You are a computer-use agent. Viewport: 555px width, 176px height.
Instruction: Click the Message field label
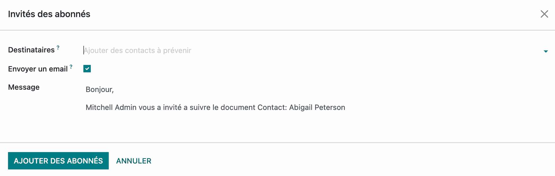click(24, 87)
